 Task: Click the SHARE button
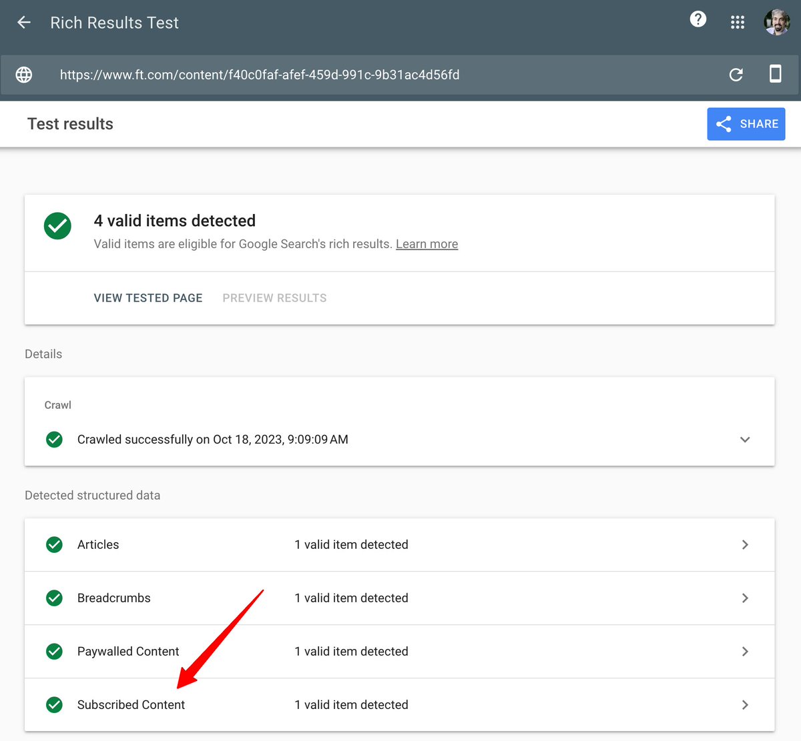pos(746,123)
